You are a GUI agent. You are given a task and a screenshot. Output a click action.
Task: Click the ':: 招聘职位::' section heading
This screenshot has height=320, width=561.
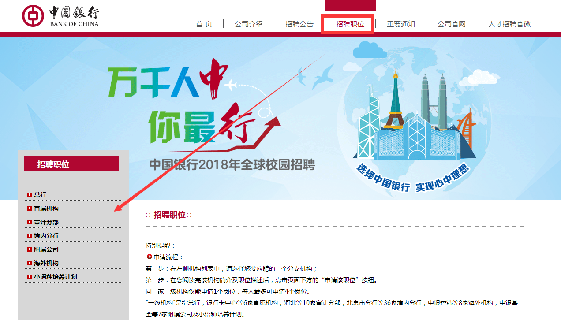click(x=168, y=215)
